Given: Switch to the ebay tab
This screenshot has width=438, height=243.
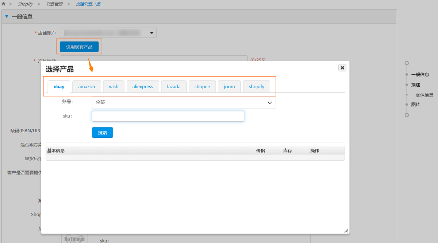Looking at the screenshot, I should 59,87.
